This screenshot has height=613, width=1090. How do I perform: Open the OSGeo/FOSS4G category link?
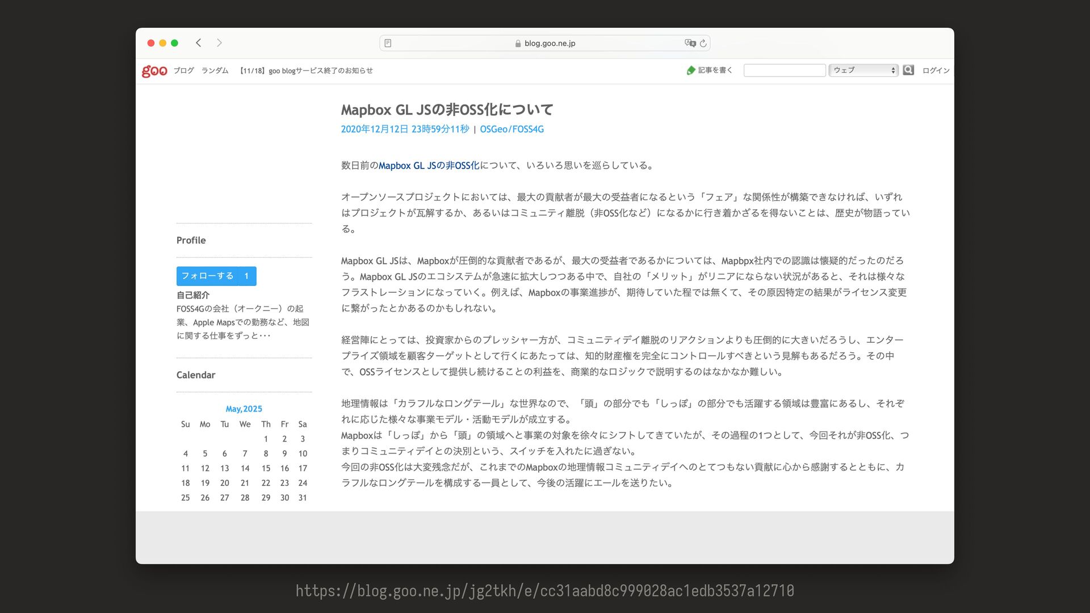[x=512, y=129]
